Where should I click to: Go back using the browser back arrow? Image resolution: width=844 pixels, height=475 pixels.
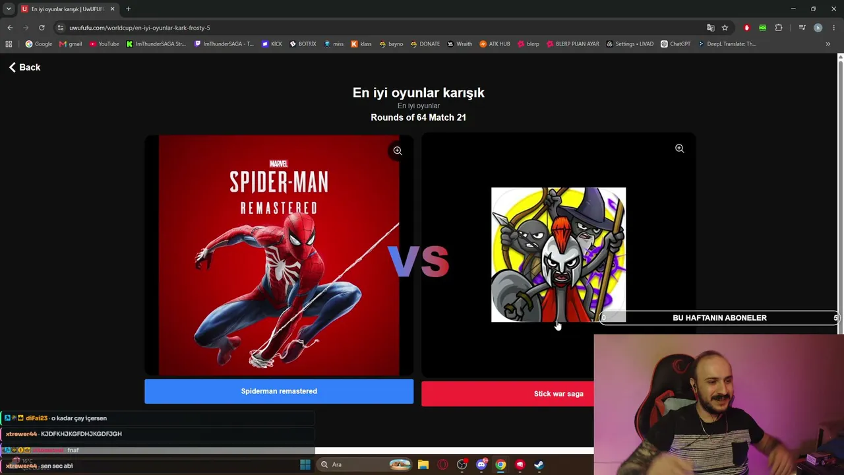point(10,28)
